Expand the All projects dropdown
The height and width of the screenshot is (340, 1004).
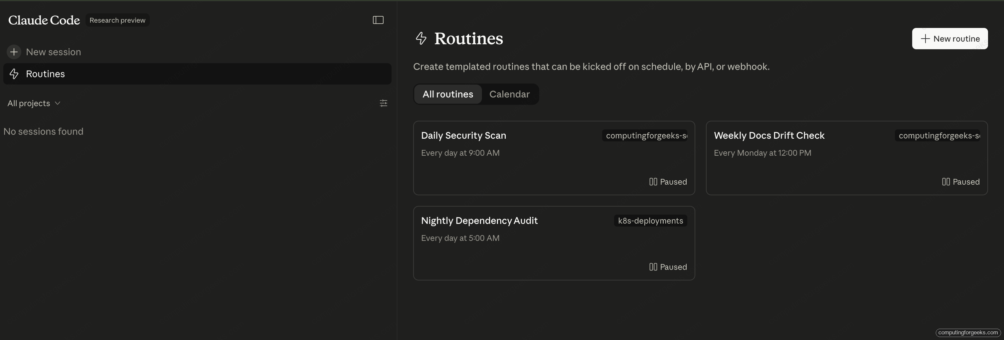[34, 103]
